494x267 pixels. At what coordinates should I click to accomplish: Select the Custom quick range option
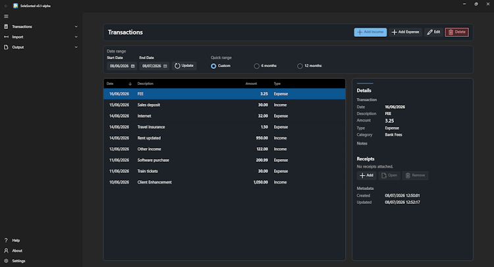point(213,66)
